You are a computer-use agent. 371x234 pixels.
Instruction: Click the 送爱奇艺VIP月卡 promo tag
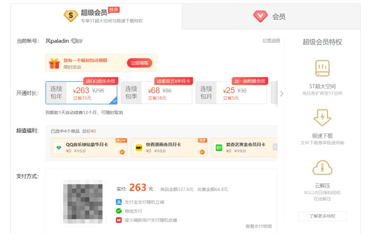pos(174,81)
